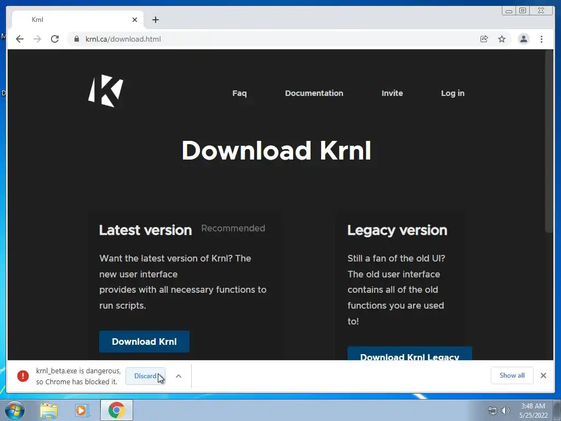Go back using the browser back arrow
Viewport: 561px width, 421px height.
tap(20, 39)
